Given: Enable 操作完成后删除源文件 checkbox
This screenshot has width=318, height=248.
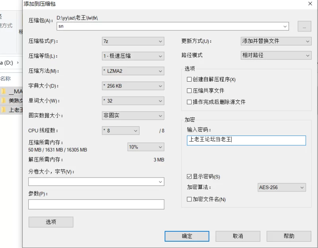Looking at the screenshot, I should coord(189,102).
